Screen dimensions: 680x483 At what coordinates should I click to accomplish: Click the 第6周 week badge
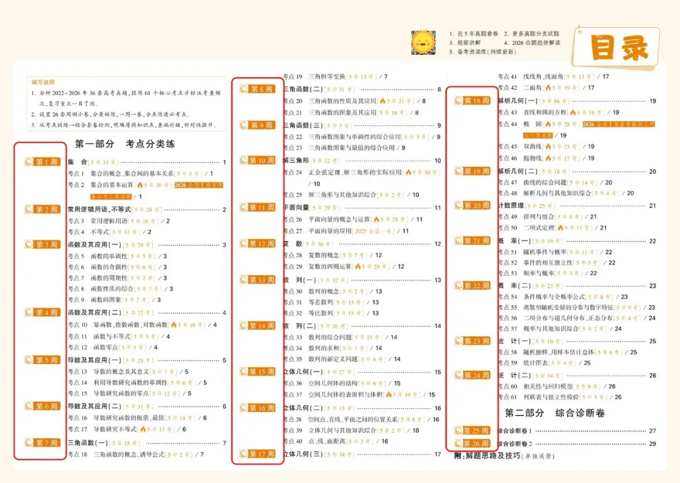coord(42,406)
